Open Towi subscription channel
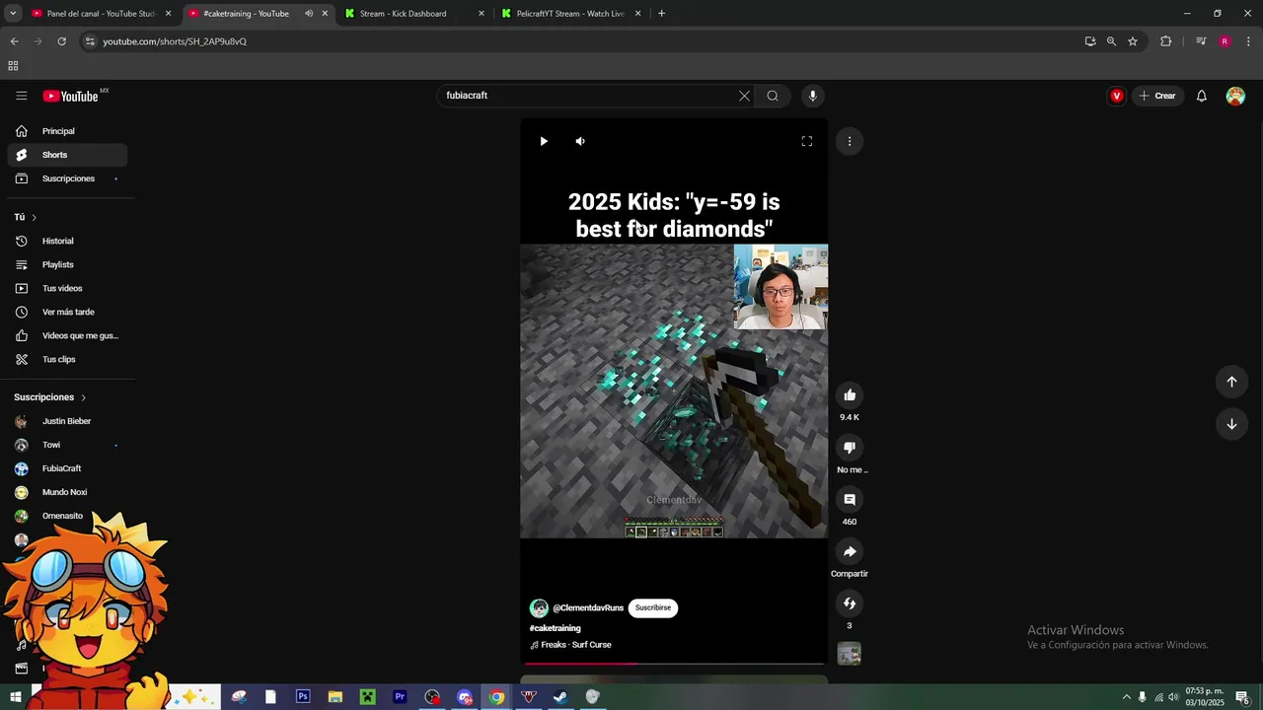Viewport: 1263px width, 710px height. [67, 445]
